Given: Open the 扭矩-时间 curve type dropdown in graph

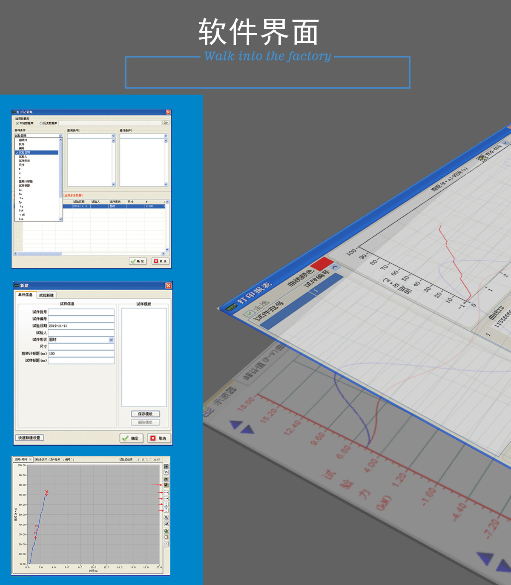Looking at the screenshot, I should click(31, 459).
